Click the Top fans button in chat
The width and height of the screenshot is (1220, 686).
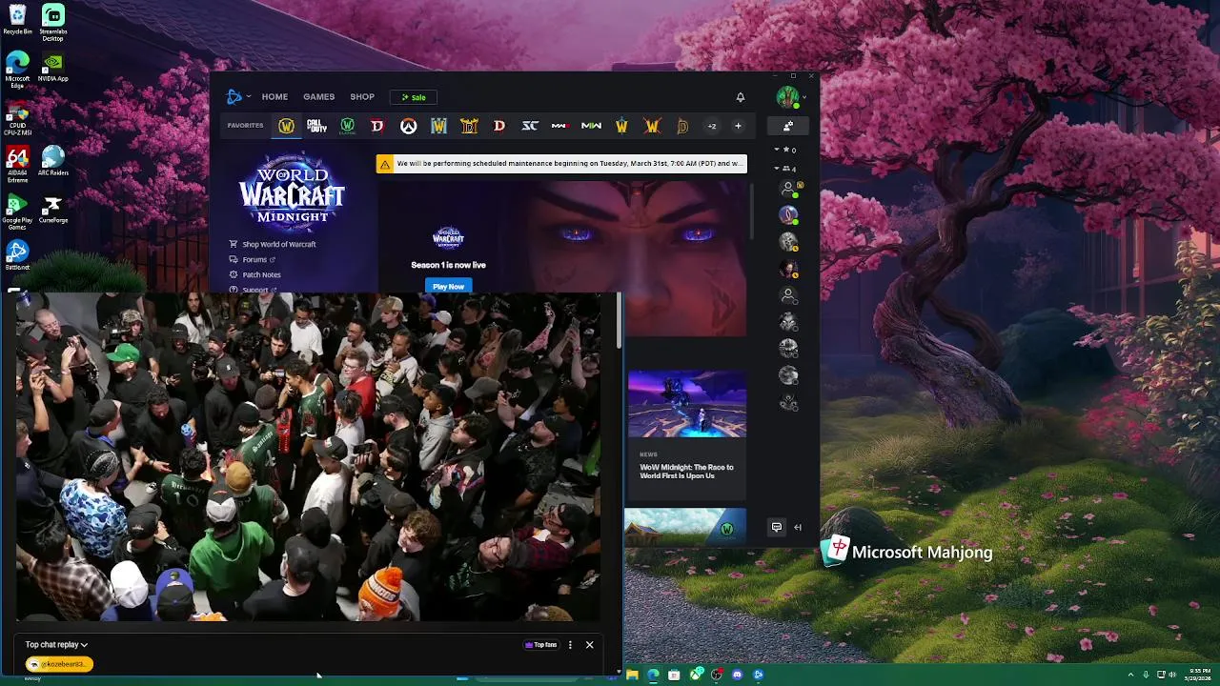click(540, 645)
